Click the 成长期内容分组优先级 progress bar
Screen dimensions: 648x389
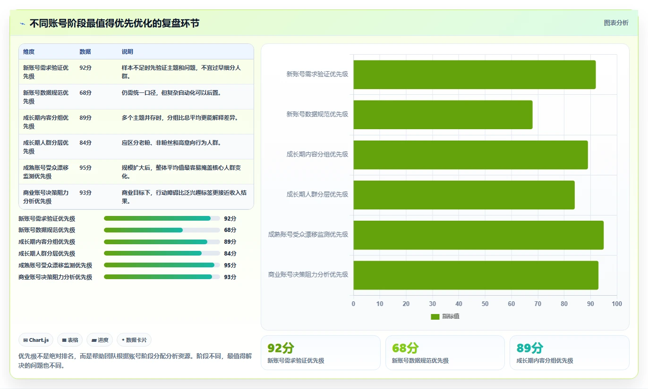pyautogui.click(x=162, y=242)
